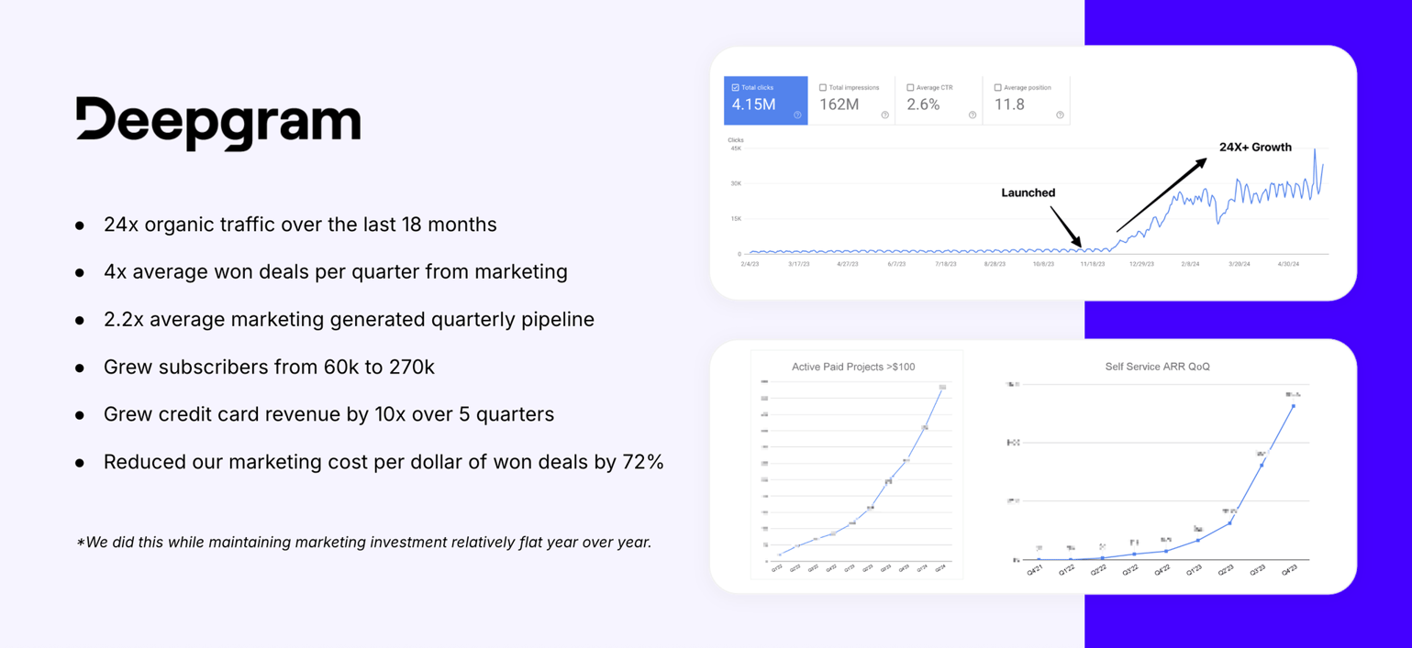The image size is (1412, 648).
Task: Click the Deepgram logo
Action: (x=217, y=120)
